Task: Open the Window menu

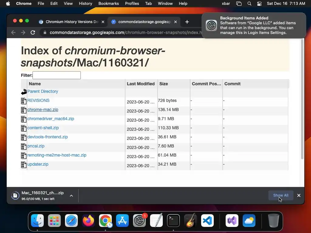Action: [x=165, y=4]
